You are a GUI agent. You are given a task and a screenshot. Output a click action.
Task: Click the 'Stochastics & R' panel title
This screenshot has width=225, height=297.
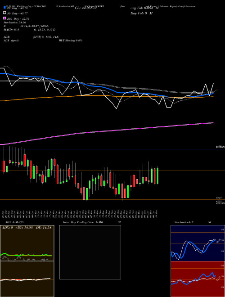tap(184, 222)
